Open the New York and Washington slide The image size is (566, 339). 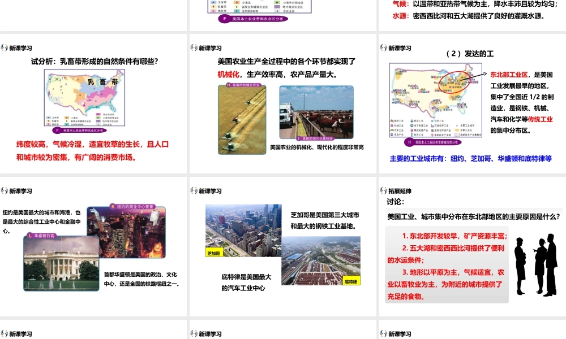93,247
